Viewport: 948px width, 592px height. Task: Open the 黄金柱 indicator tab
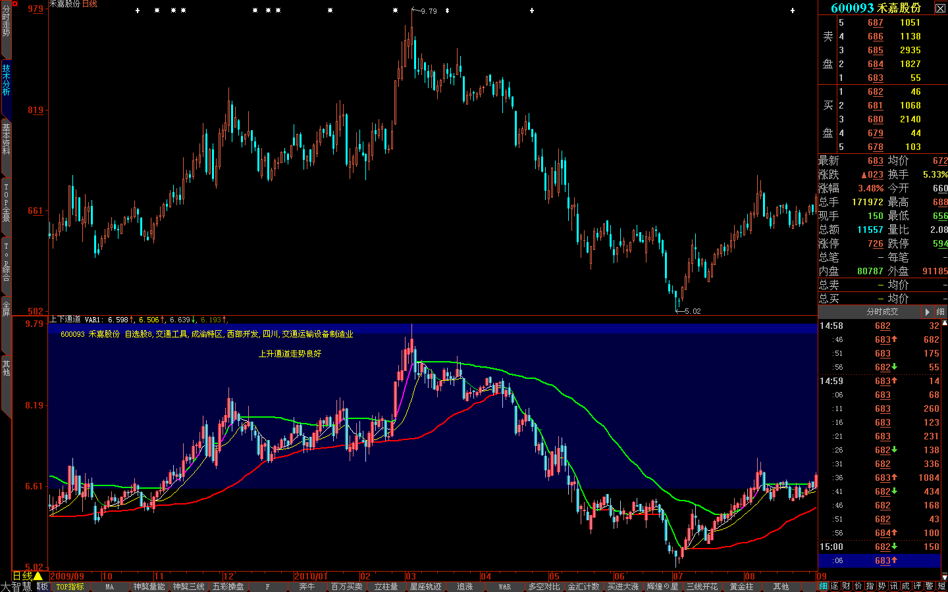tap(741, 587)
